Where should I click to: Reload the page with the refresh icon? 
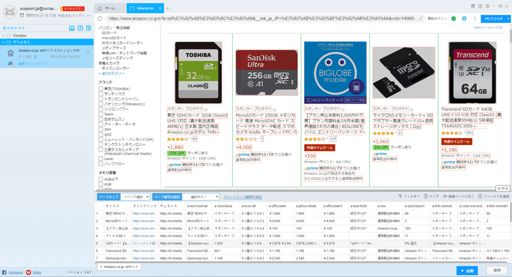[100, 19]
